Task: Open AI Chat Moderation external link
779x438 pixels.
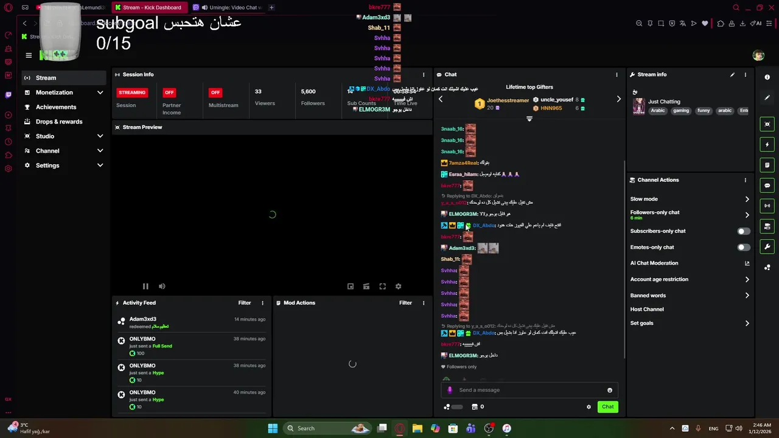Action: (x=747, y=263)
